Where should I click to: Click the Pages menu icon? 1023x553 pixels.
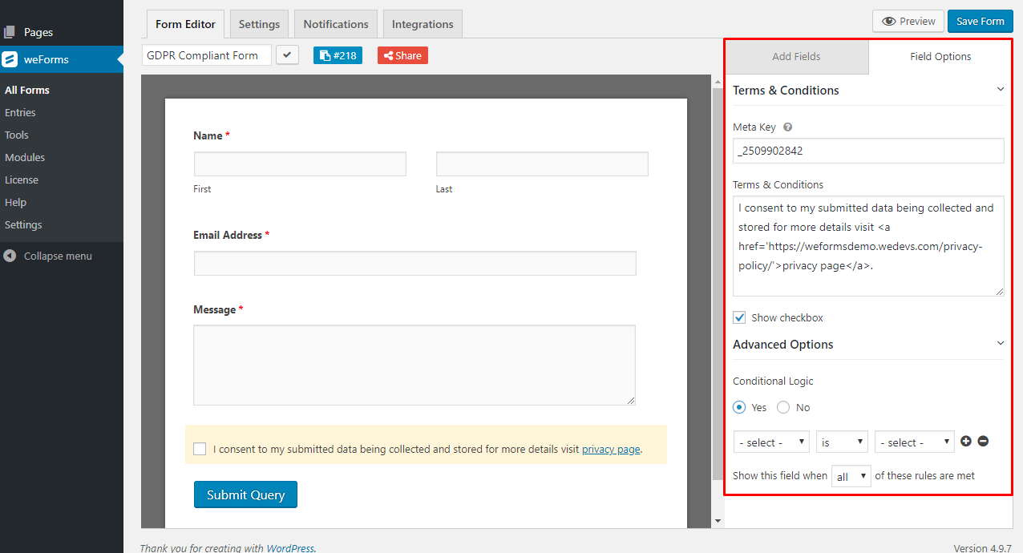click(10, 32)
